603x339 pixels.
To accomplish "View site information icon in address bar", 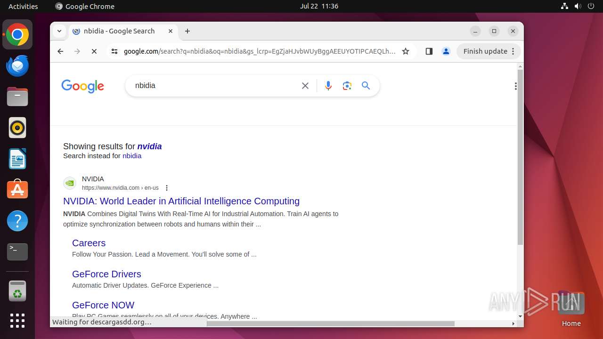I will point(114,51).
